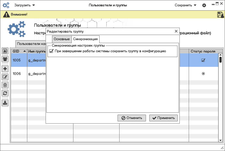Image resolution: width=225 pixels, height=151 pixels.
Task: Click the pencil edit icon in left sidebar
Action: click(5, 77)
